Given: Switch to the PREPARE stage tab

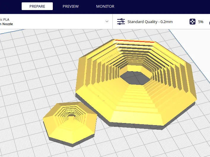Looking at the screenshot, I should click(37, 6).
